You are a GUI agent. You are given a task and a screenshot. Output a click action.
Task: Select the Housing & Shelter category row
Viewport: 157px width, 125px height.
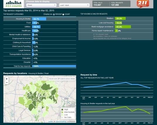(x=40, y=19)
